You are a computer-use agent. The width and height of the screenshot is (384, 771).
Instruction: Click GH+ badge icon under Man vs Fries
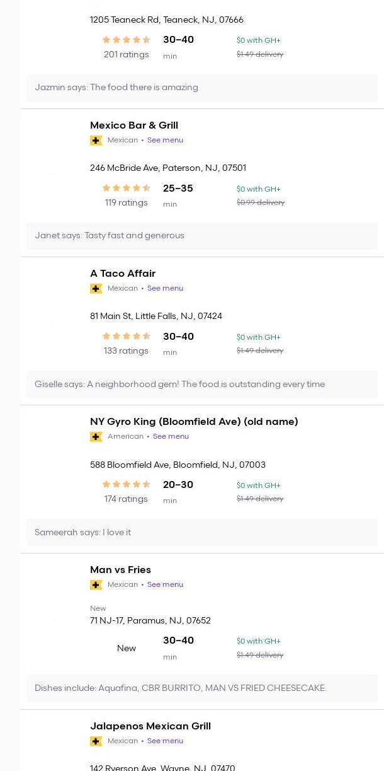(96, 585)
